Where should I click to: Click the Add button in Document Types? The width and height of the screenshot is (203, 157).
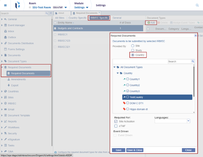(151, 22)
